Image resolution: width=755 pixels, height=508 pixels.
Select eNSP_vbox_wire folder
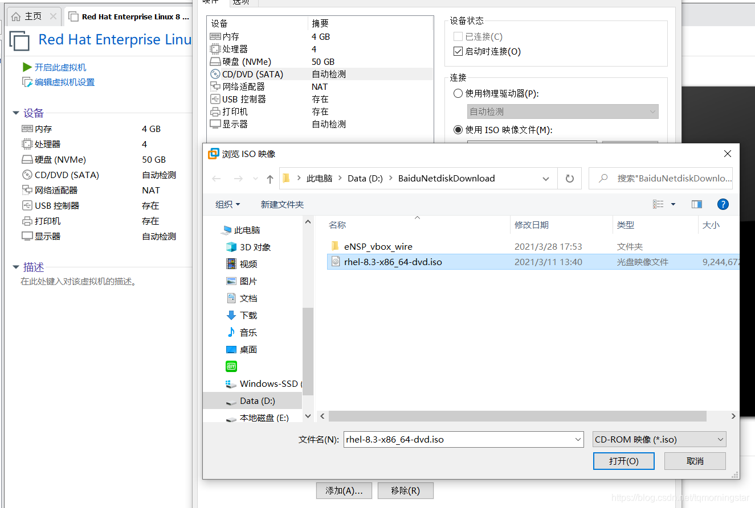[378, 246]
